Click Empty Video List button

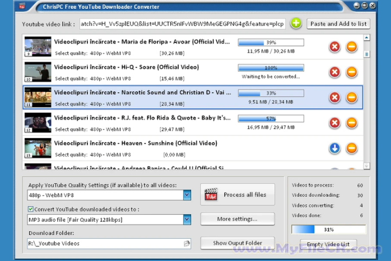coord(328,244)
